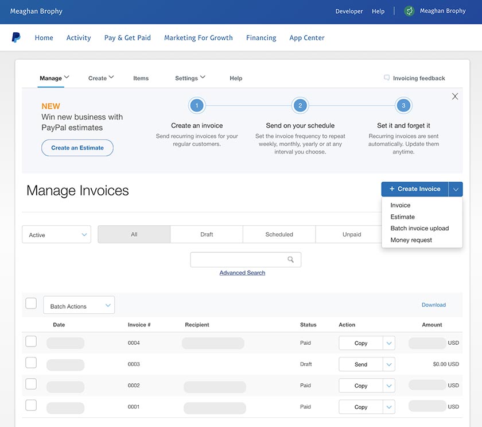
Task: Open the Active status filter dropdown
Action: (x=57, y=234)
